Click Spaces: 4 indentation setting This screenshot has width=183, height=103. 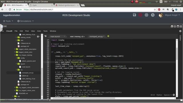click(x=168, y=95)
